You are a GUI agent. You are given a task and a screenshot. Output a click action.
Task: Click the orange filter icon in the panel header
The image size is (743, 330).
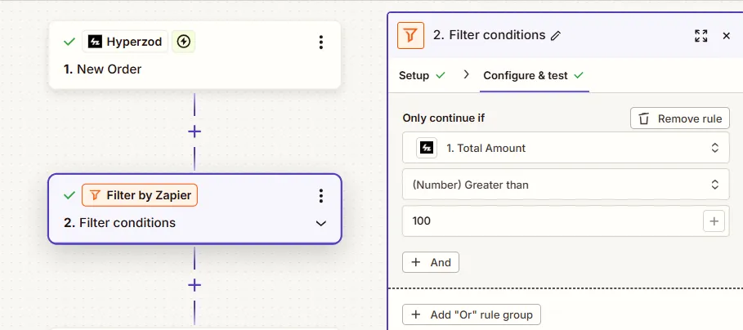pyautogui.click(x=410, y=35)
